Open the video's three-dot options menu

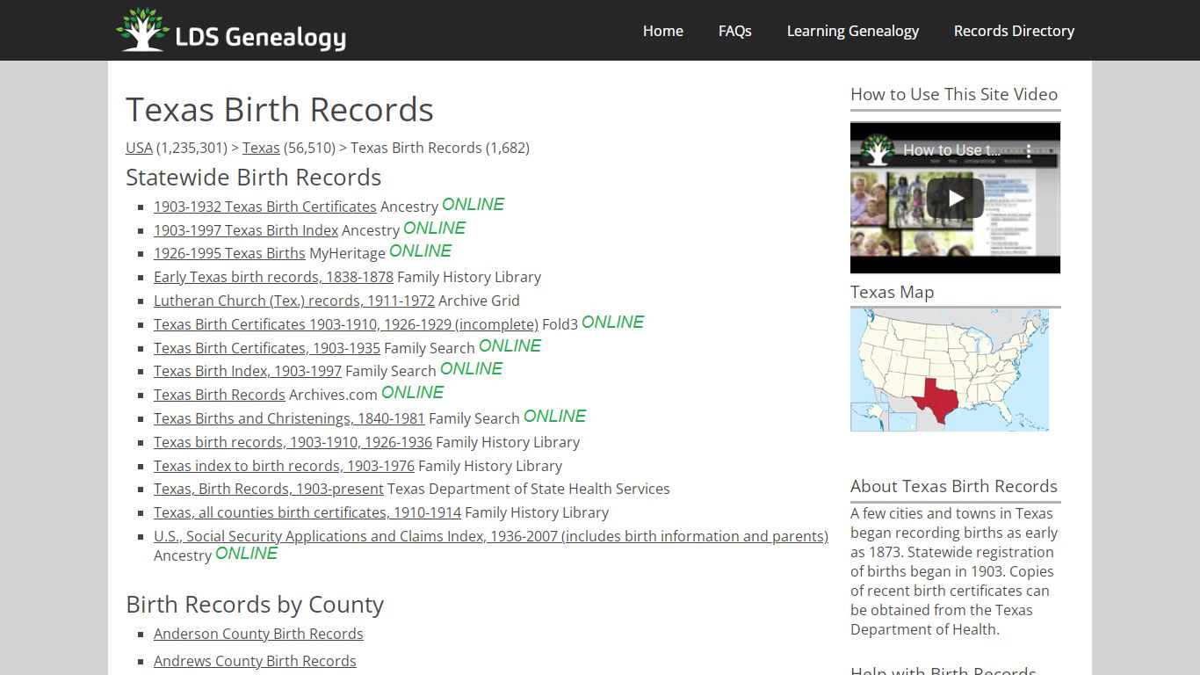click(1029, 150)
